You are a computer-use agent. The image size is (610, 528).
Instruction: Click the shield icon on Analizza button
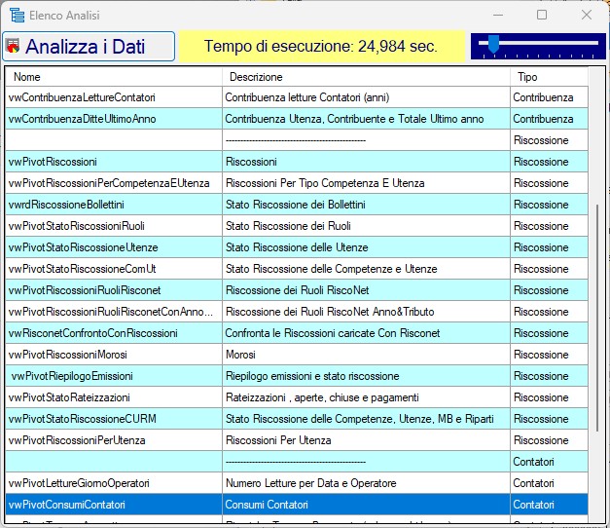(x=15, y=47)
